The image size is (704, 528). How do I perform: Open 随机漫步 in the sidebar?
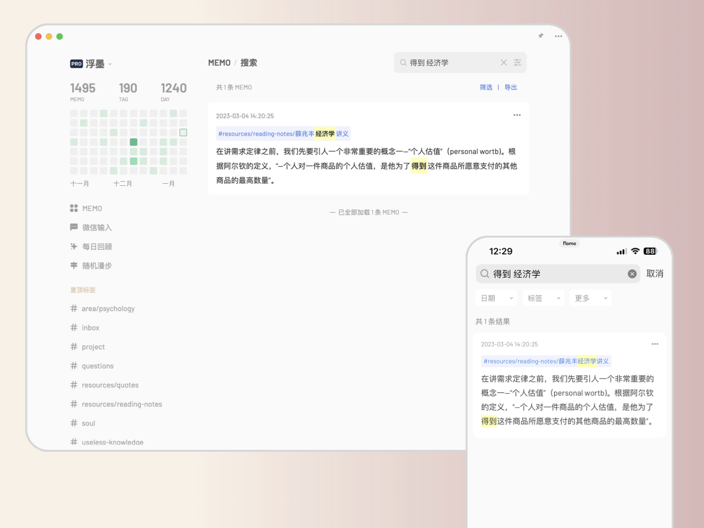[x=91, y=266]
